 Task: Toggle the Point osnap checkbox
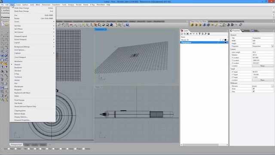click(x=16, y=149)
